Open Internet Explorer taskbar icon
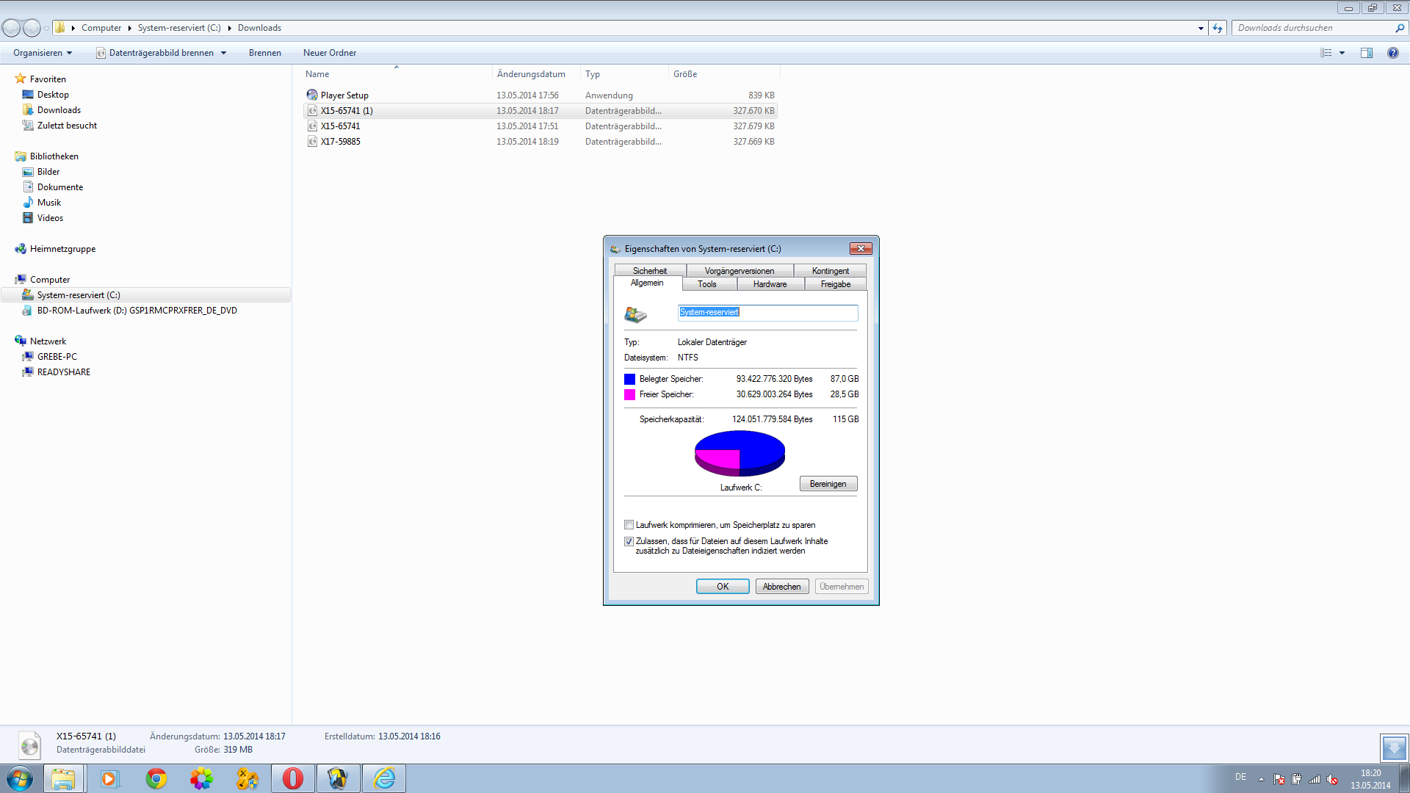Screen dimensions: 1410x793 coord(384,778)
